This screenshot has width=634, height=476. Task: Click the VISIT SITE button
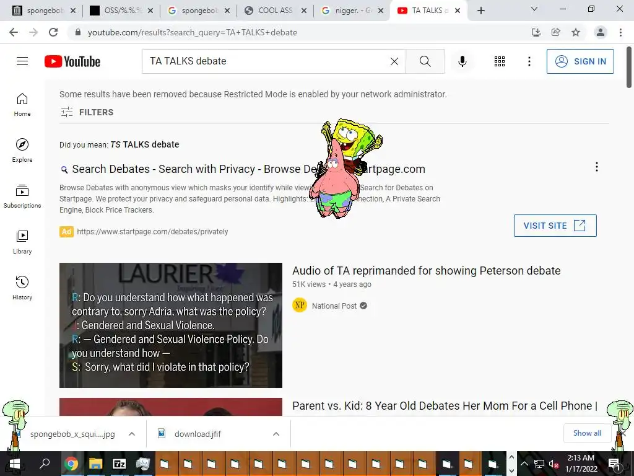tap(555, 226)
